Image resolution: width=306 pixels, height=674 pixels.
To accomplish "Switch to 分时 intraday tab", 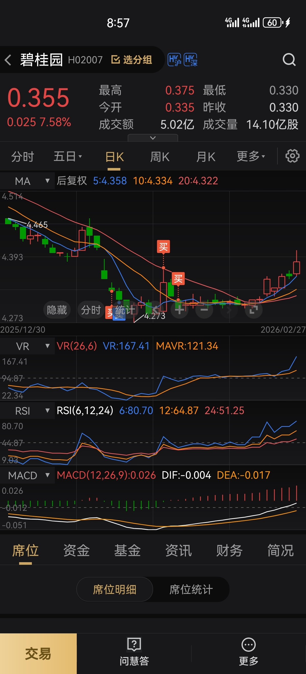I will [x=23, y=157].
